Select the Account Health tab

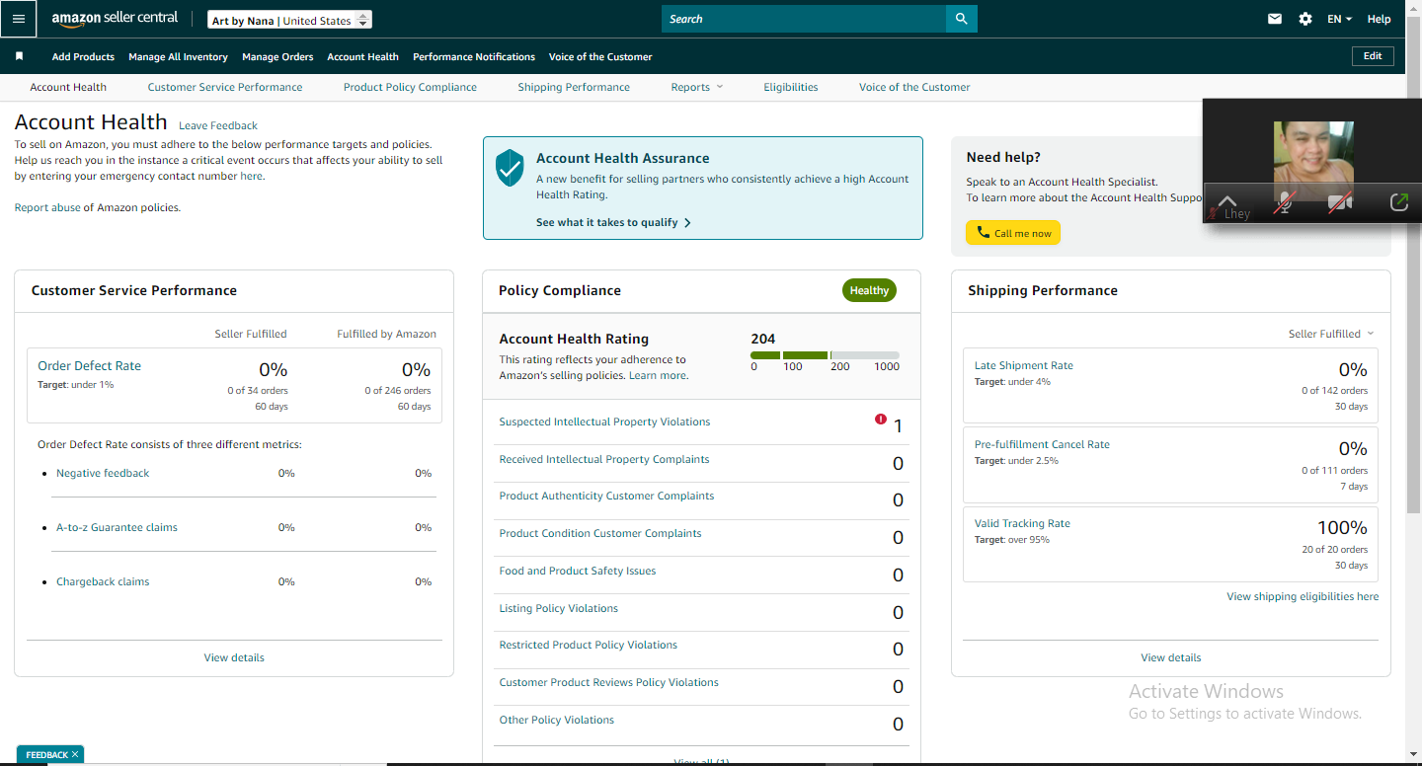68,87
